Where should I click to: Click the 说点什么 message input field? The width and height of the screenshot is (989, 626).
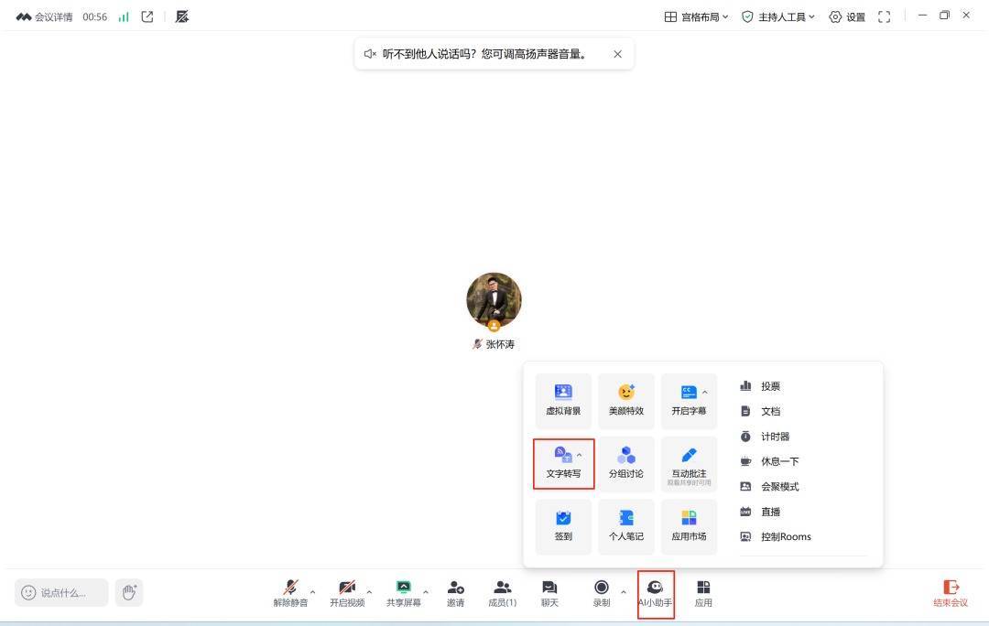pos(62,592)
